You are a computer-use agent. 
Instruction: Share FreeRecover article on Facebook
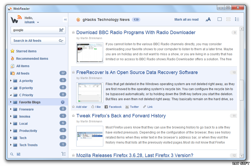click(113, 107)
